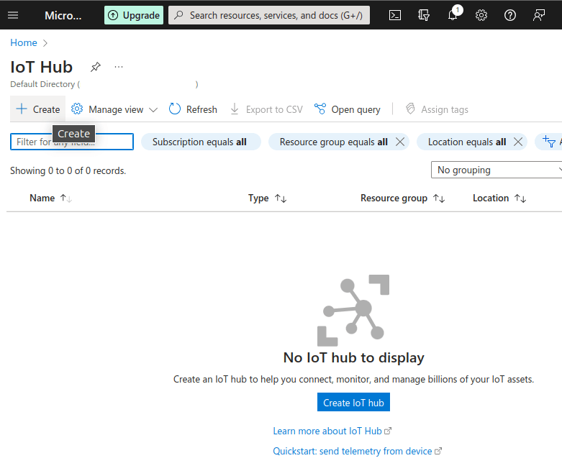This screenshot has height=471, width=562.
Task: Open the notifications bell
Action: 453,15
